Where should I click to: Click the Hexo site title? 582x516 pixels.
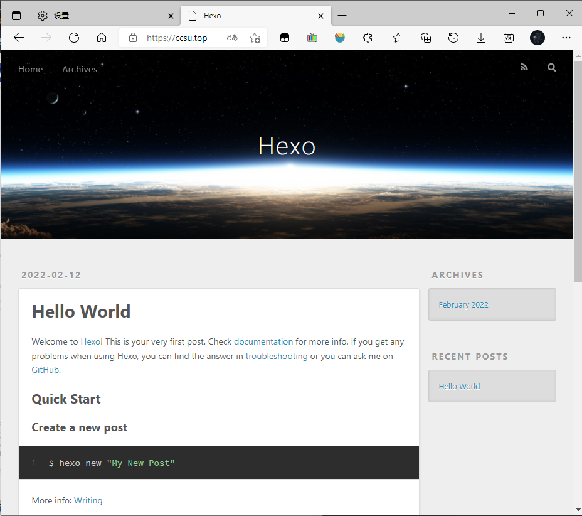point(287,146)
